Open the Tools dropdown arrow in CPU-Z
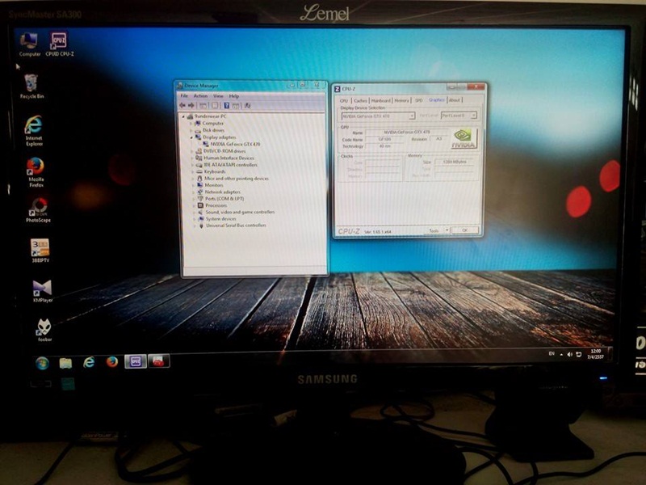Image resolution: width=646 pixels, height=485 pixels. pos(447,230)
